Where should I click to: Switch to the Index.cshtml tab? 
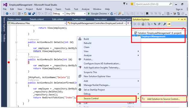click(x=101, y=19)
